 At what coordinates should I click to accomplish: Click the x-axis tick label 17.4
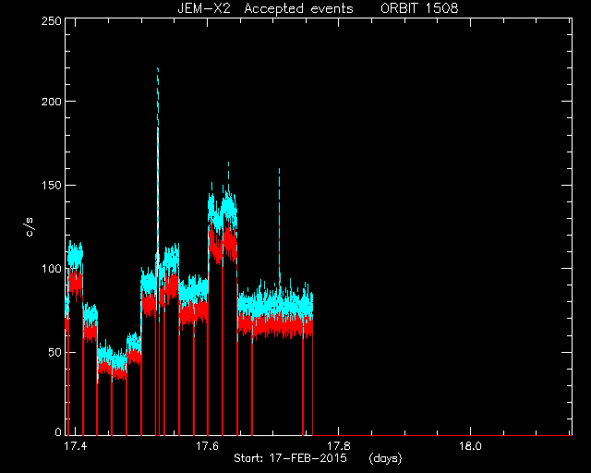(x=76, y=446)
